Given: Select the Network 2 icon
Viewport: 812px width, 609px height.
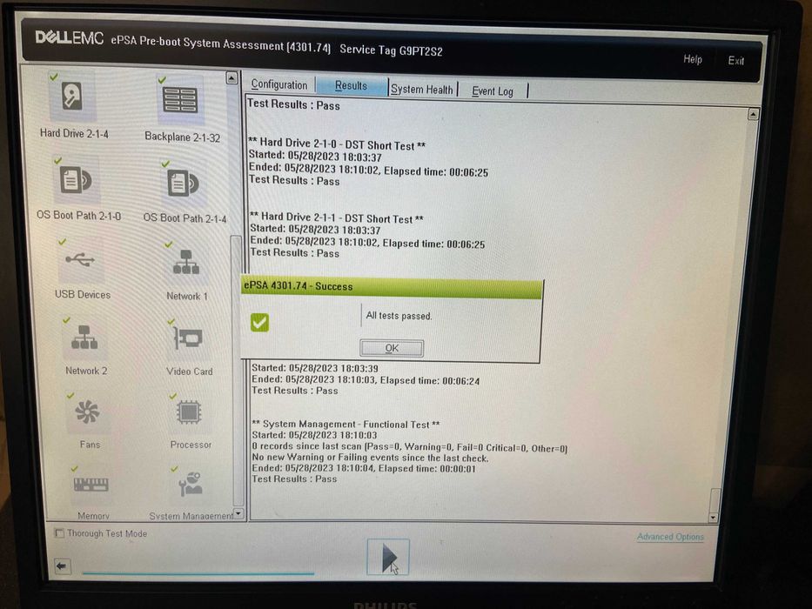Looking at the screenshot, I should 84,338.
